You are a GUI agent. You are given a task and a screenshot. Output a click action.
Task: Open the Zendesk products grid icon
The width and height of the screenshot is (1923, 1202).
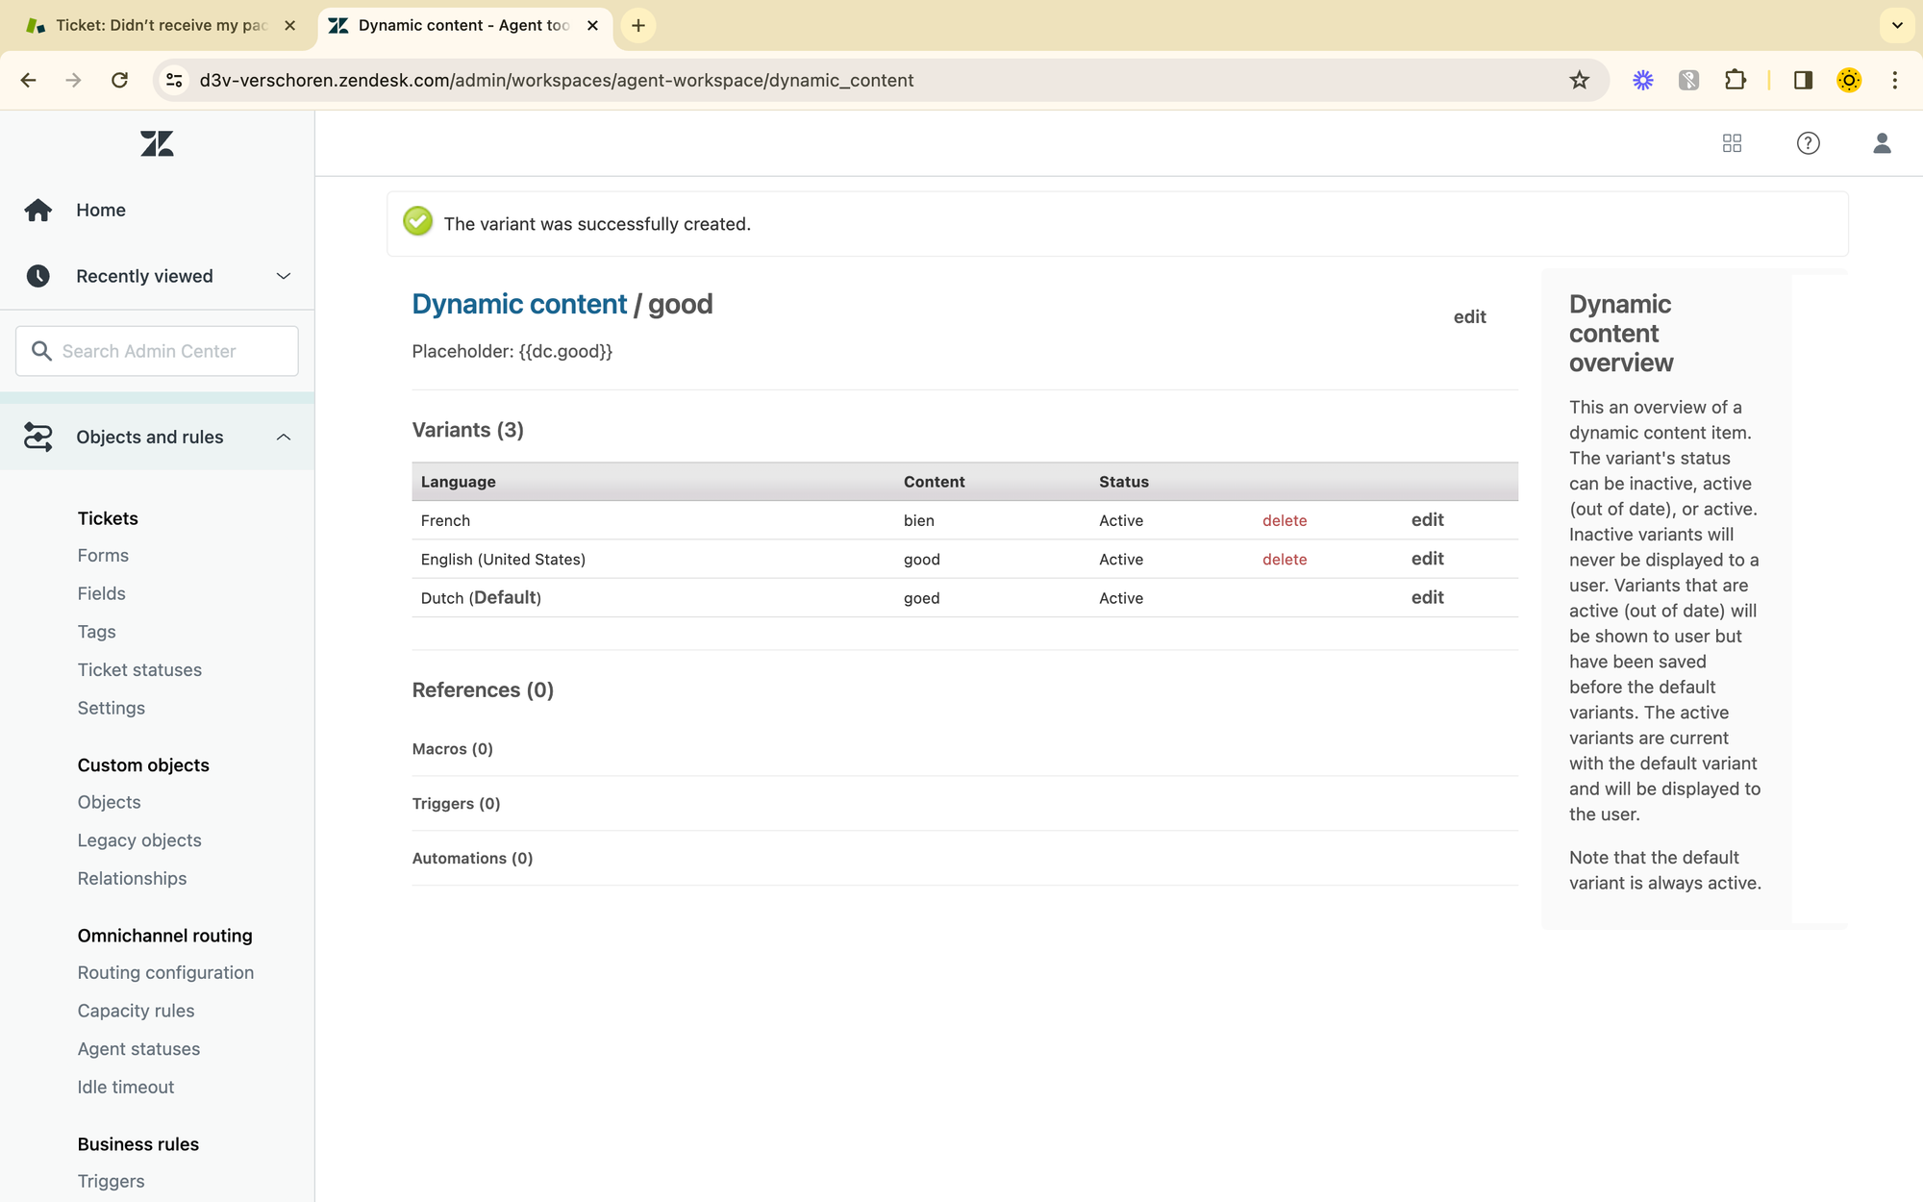tap(1732, 143)
